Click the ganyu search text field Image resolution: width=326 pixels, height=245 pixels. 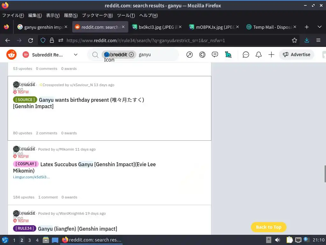(157, 55)
